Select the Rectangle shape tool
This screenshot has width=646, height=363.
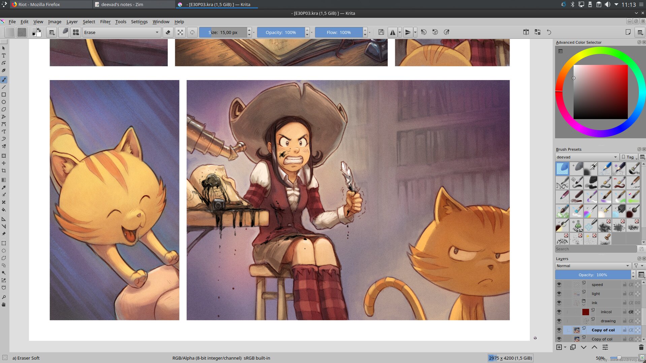(4, 95)
